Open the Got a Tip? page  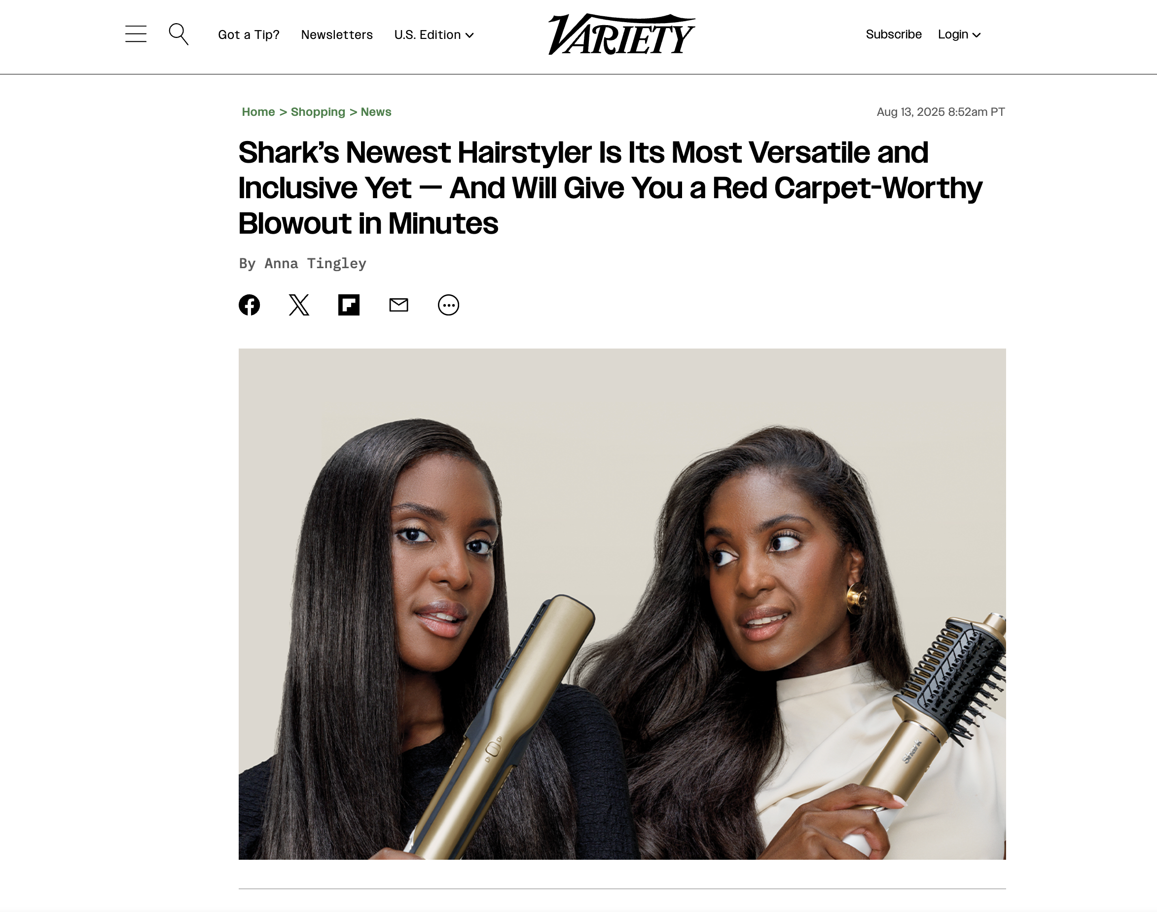tap(249, 35)
